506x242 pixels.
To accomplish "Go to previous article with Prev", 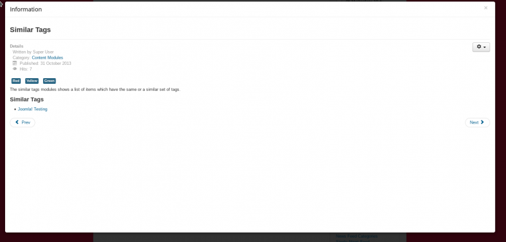I will click(x=23, y=122).
